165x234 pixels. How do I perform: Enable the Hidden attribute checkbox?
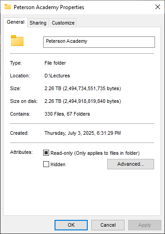click(46, 164)
